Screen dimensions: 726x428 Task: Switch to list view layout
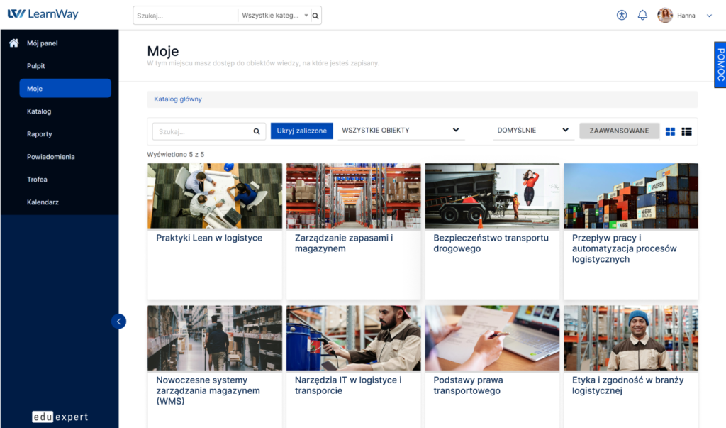click(686, 131)
